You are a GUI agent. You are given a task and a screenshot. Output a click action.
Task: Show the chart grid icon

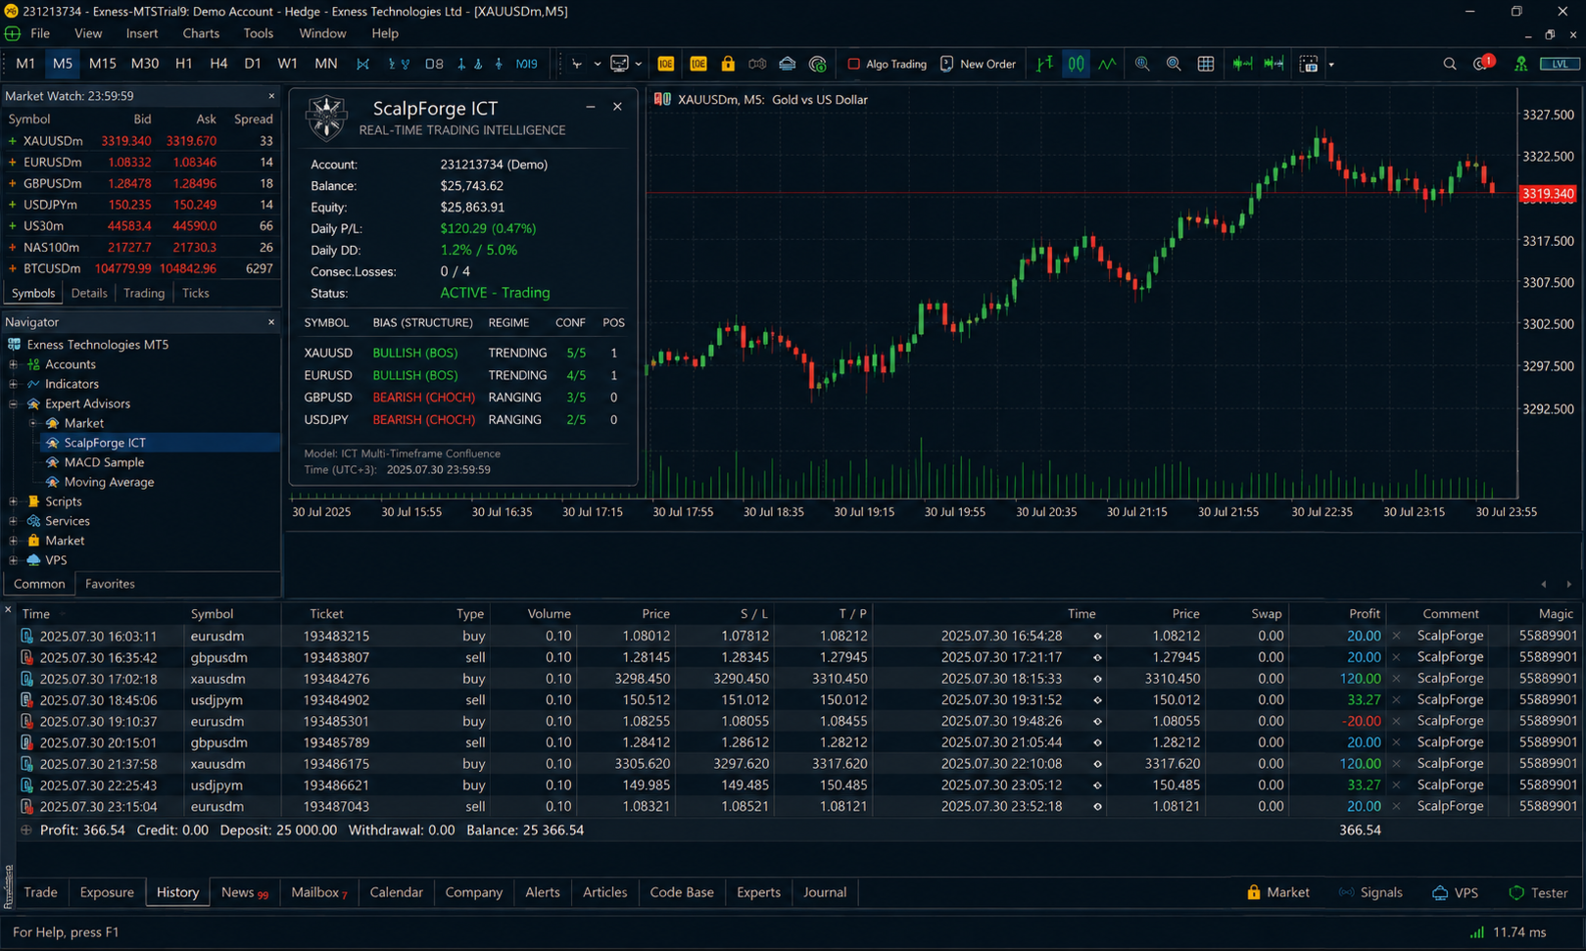(x=1206, y=64)
